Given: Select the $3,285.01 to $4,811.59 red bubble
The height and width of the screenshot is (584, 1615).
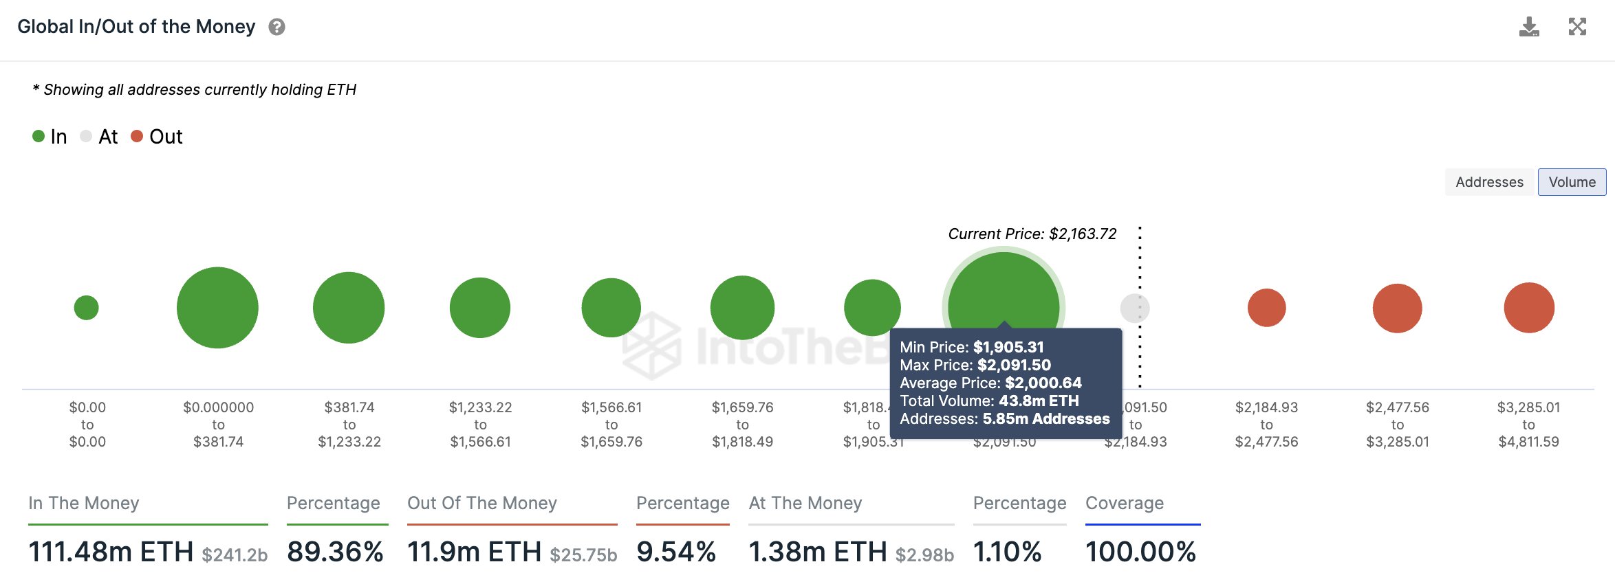Looking at the screenshot, I should [1528, 308].
